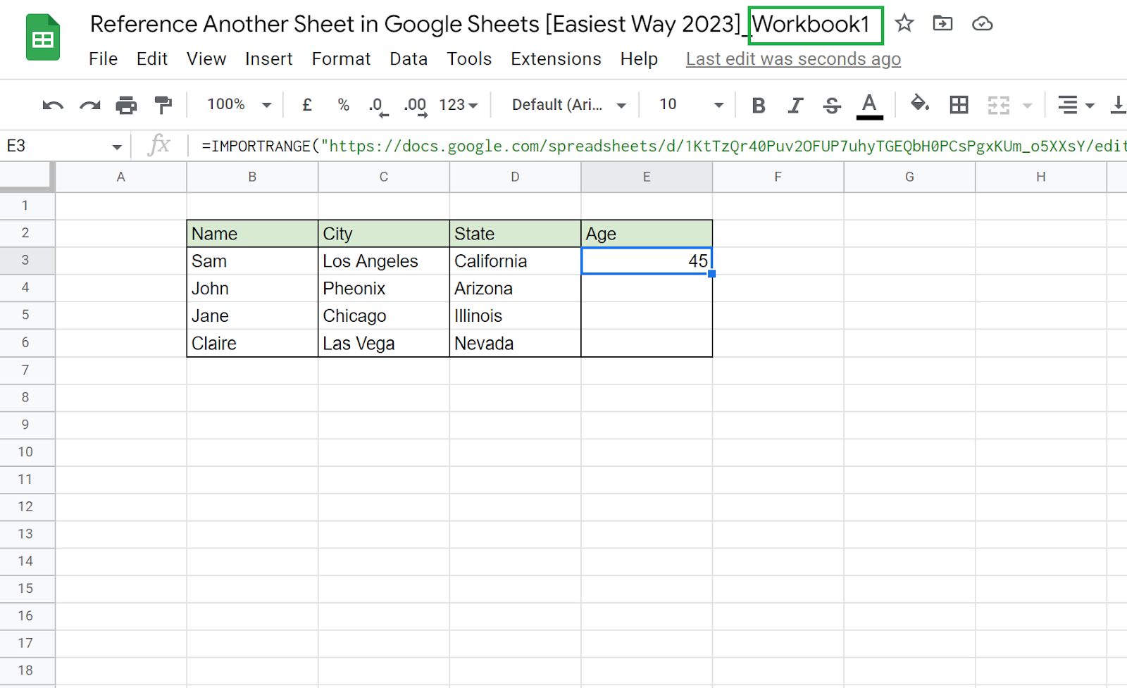Select column E header
Viewport: 1127px width, 688px height.
click(x=647, y=177)
